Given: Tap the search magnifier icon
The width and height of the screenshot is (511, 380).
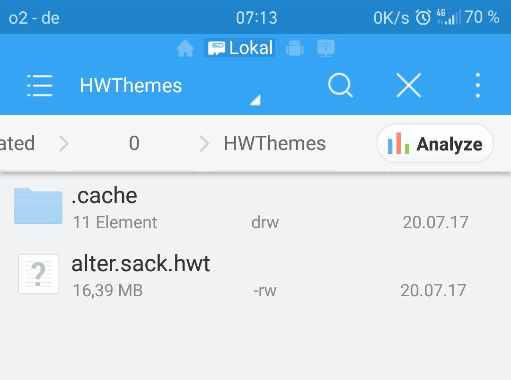Looking at the screenshot, I should coord(340,85).
